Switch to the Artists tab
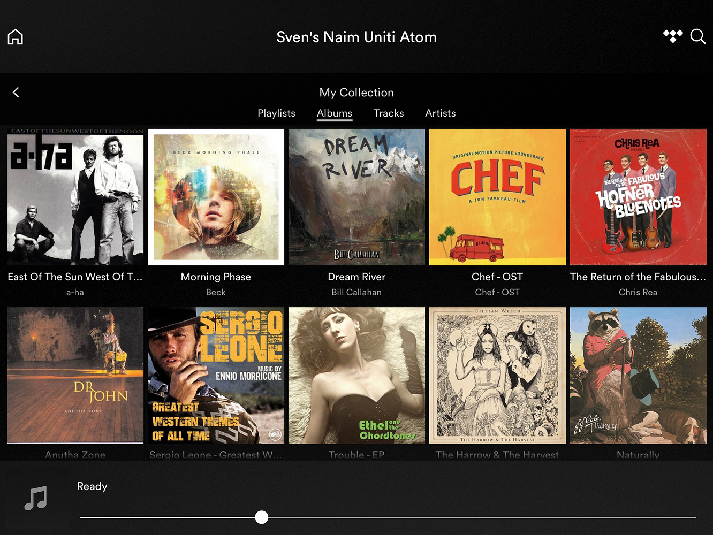Image resolution: width=713 pixels, height=535 pixels. coord(440,113)
